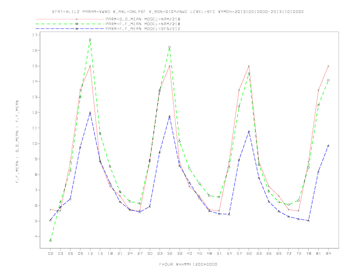358x276 pixels.
Task: Click x-axis tick label 66
Action: [269, 253]
